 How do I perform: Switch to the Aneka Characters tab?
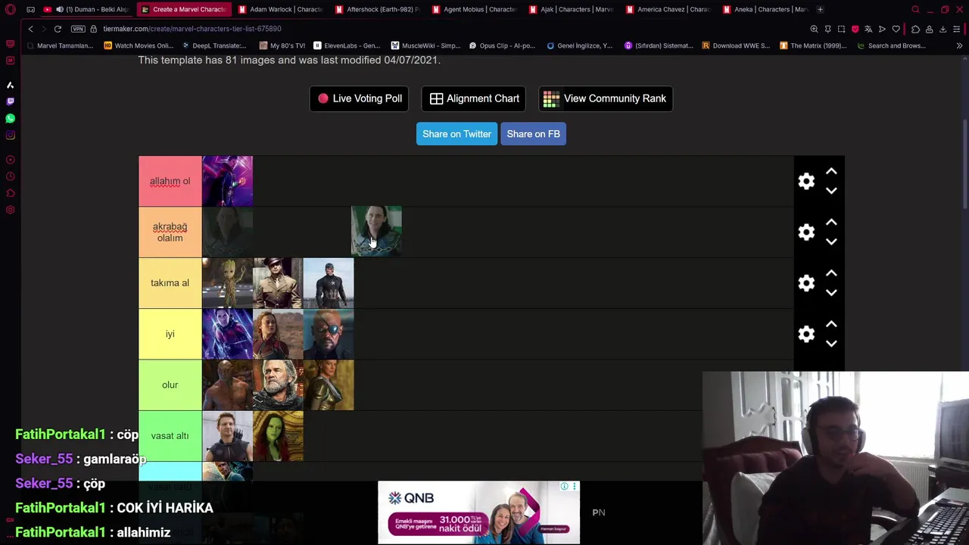(765, 9)
